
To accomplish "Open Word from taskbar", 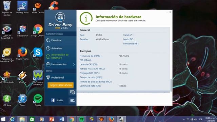I will 62,119.
